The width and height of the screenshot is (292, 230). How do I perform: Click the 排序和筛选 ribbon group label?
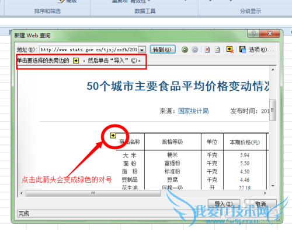[x=47, y=11]
